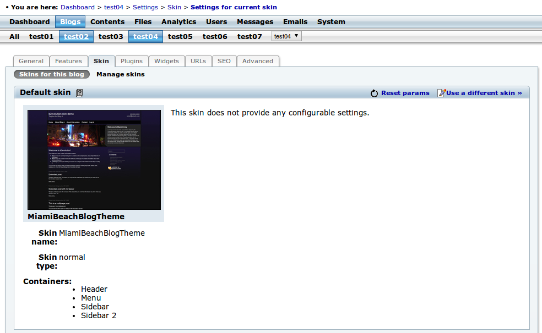Follow the Settings breadcrumb link

[x=145, y=7]
